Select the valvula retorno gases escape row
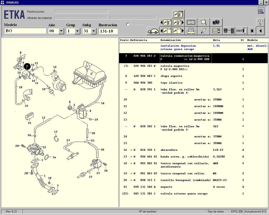 [x=193, y=194]
